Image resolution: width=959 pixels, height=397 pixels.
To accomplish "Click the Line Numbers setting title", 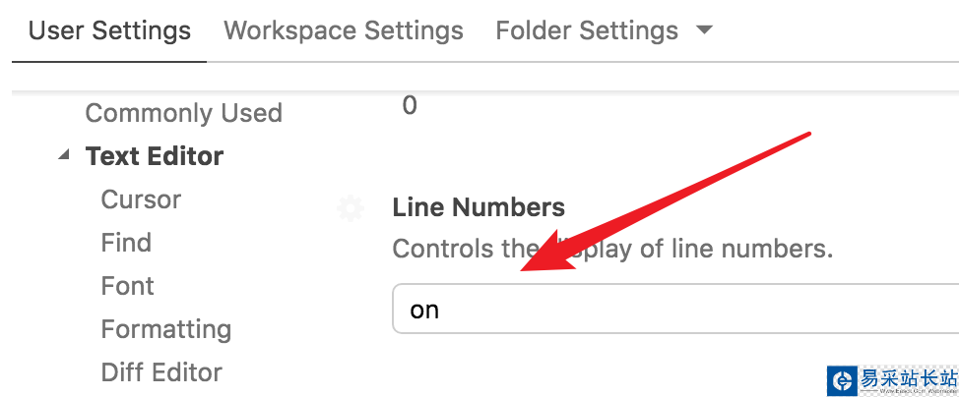I will (x=479, y=207).
